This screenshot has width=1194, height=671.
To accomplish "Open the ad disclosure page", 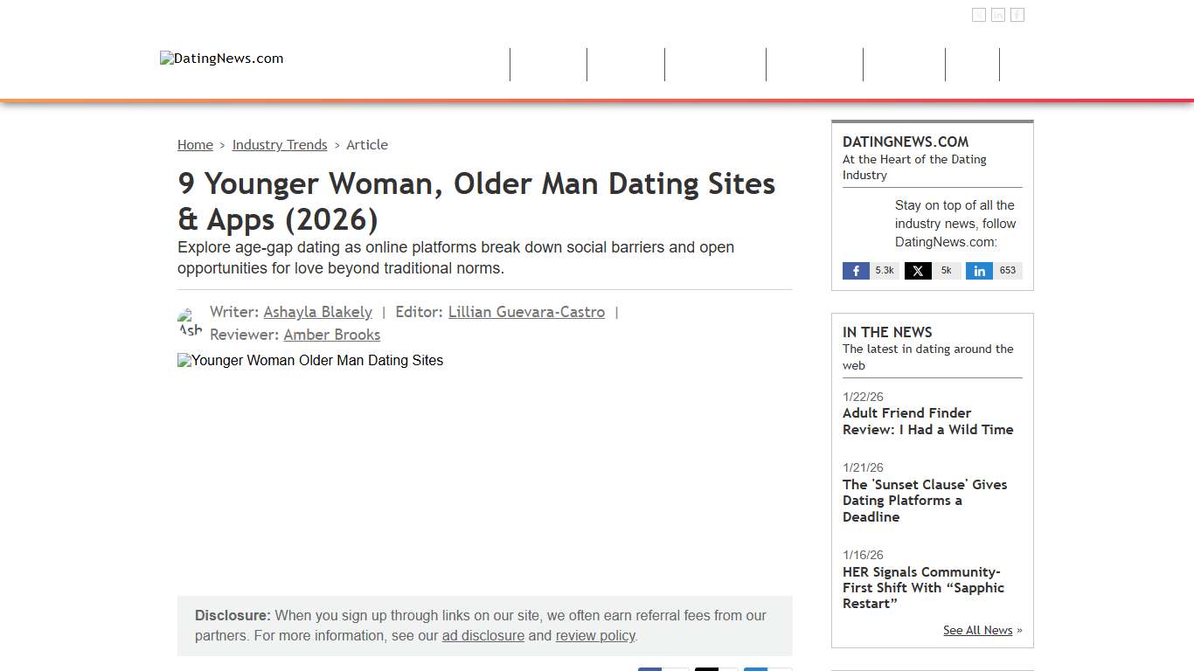I will click(482, 635).
